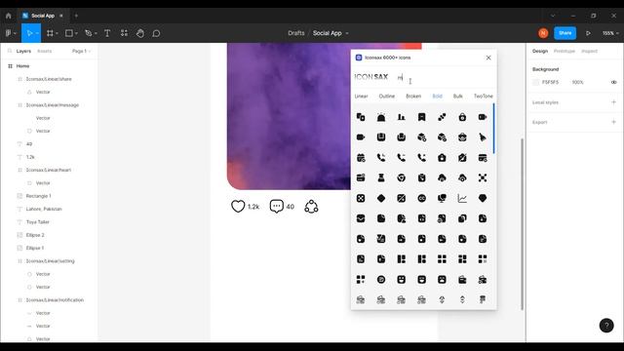The height and width of the screenshot is (351, 624).
Task: Pick the full-screen expand icon in Iconsax
Action: 483,177
